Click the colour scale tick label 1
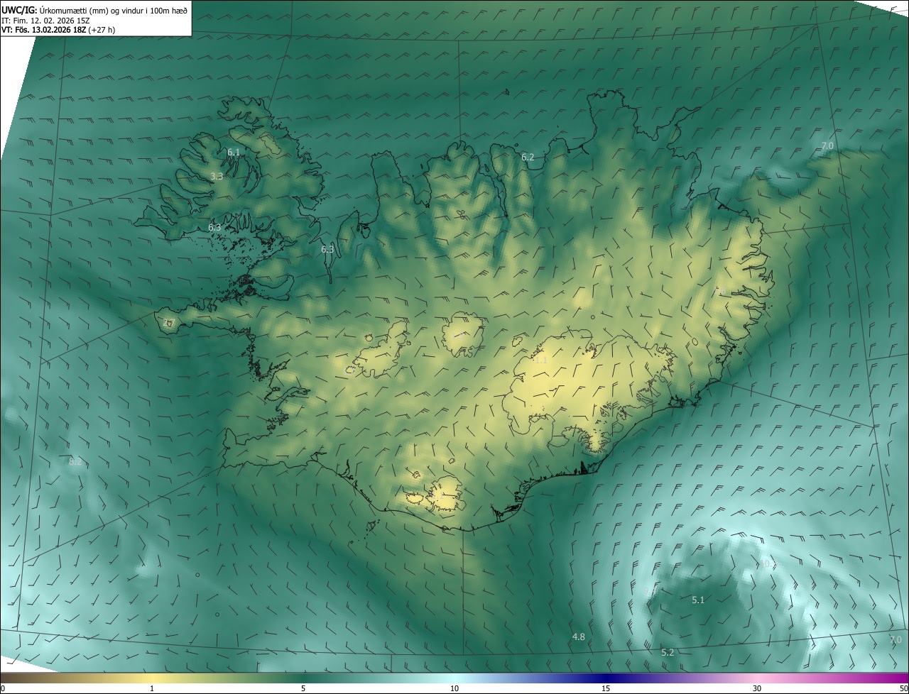Image resolution: width=909 pixels, height=694 pixels. point(152,688)
